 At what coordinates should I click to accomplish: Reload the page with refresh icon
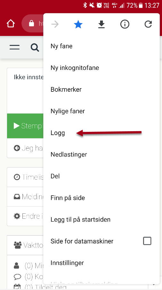tap(148, 24)
